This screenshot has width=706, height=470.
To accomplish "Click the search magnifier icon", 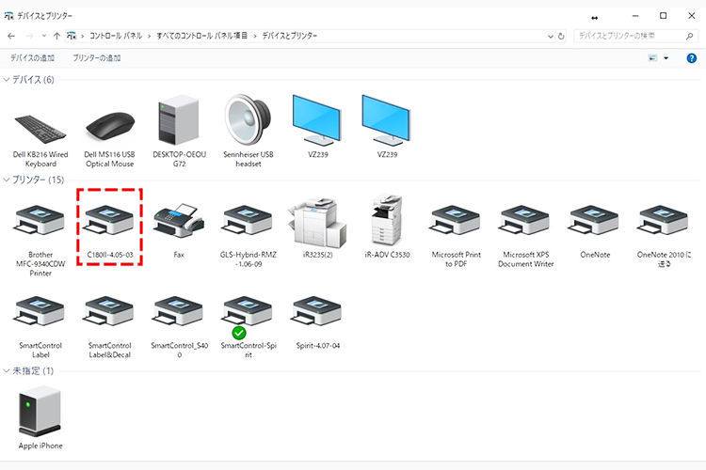I will point(689,36).
